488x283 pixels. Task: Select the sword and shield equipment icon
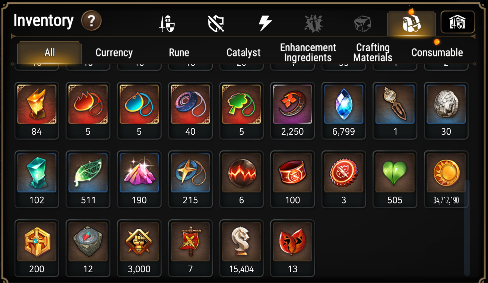[167, 24]
